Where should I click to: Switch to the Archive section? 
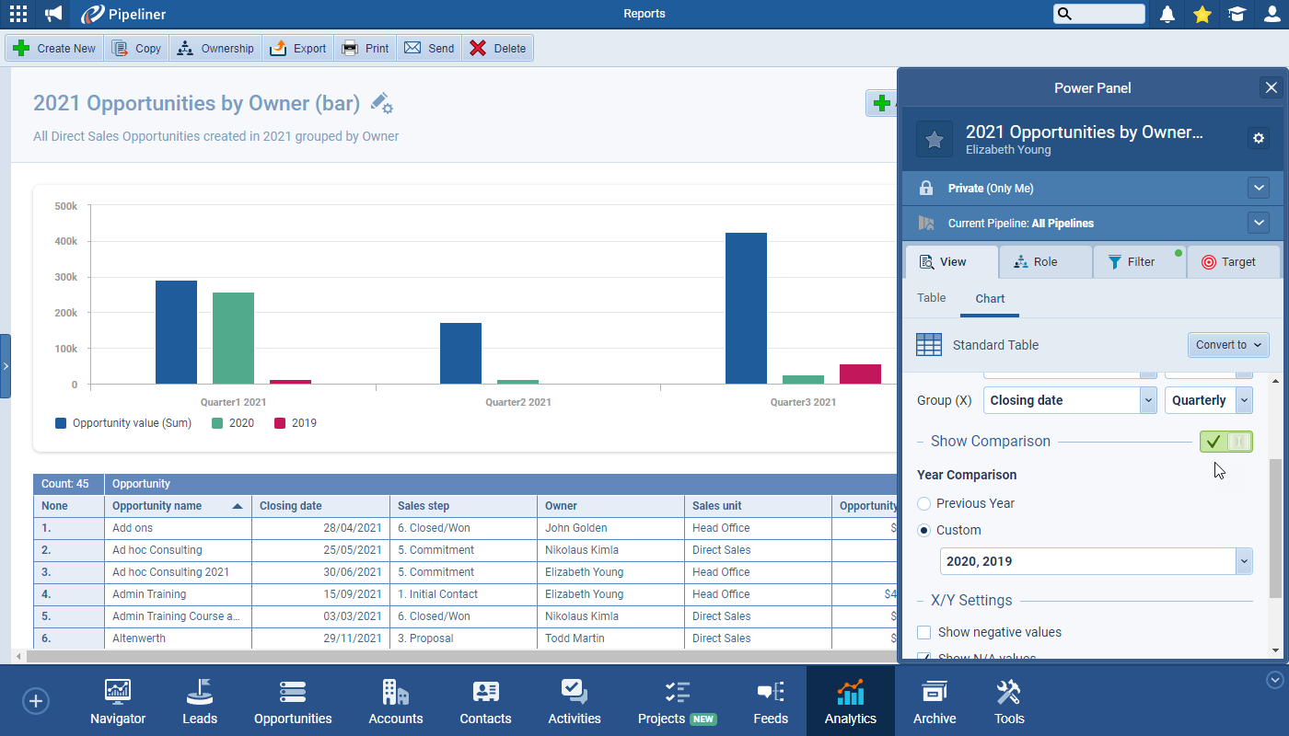(x=934, y=700)
